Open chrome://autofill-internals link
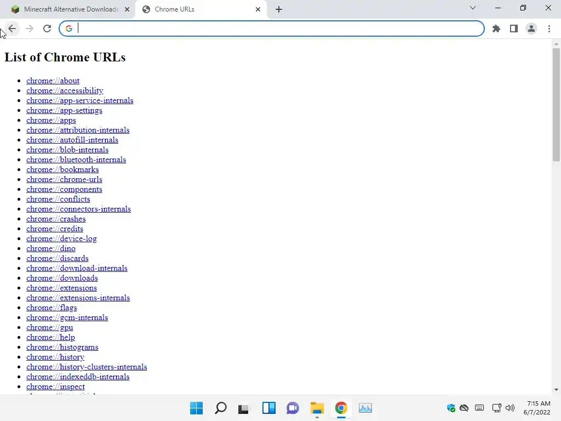Screen dimensions: 561x421 coord(72,140)
